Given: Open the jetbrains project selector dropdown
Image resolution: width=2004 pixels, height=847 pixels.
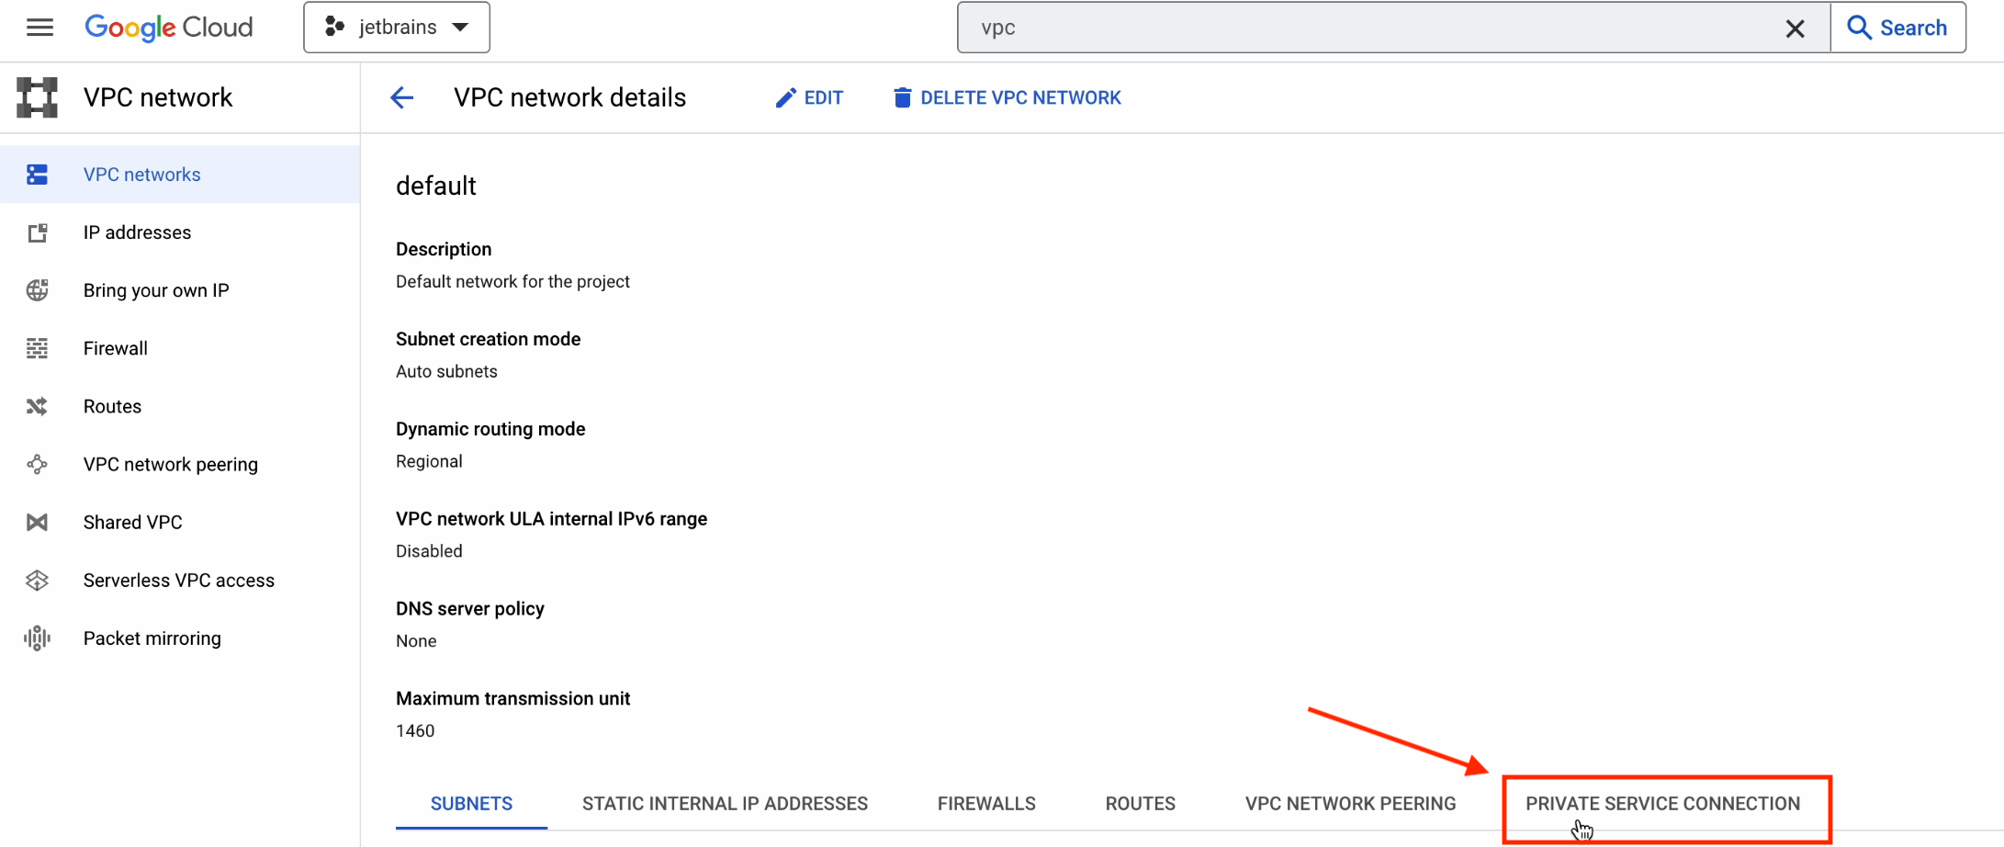Looking at the screenshot, I should coord(397,28).
